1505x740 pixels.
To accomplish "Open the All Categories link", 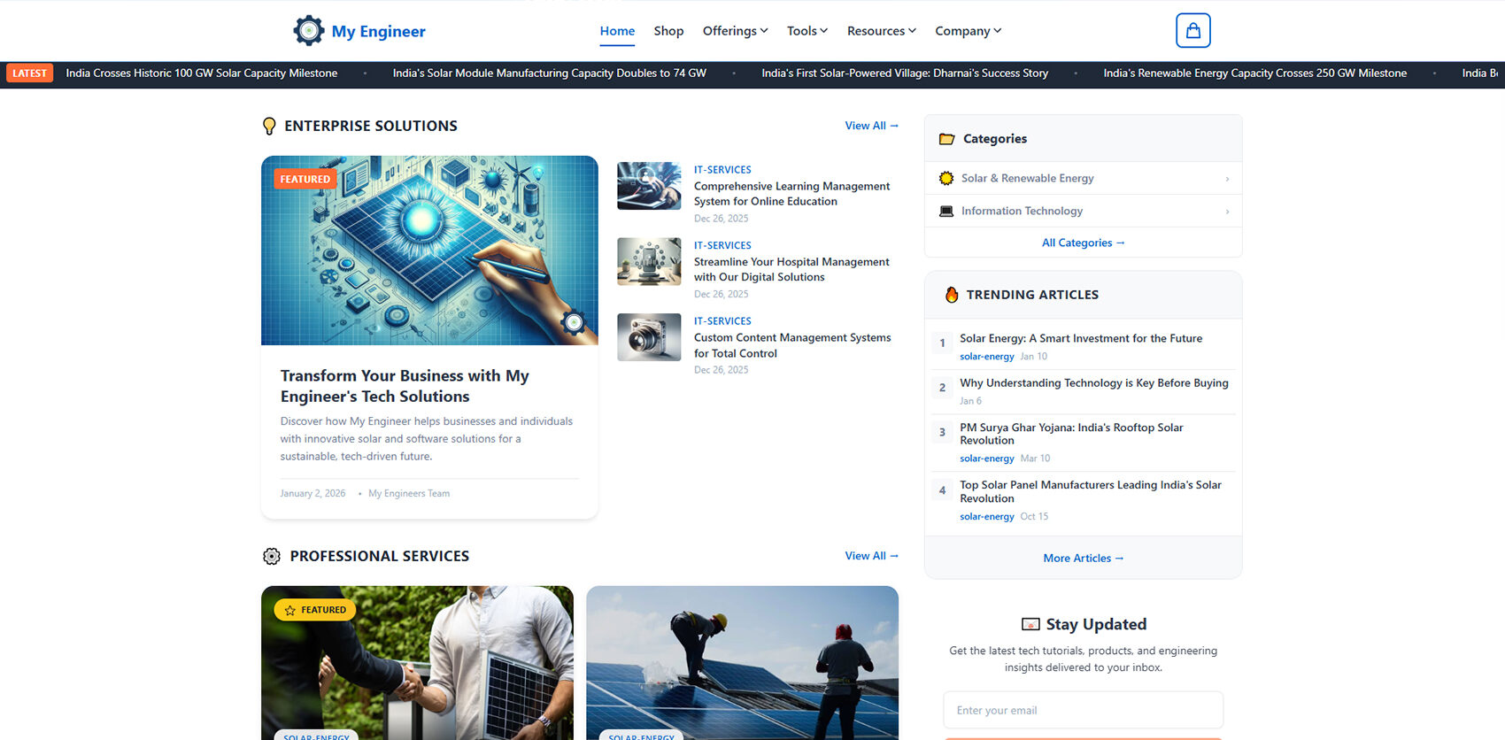I will 1083,243.
